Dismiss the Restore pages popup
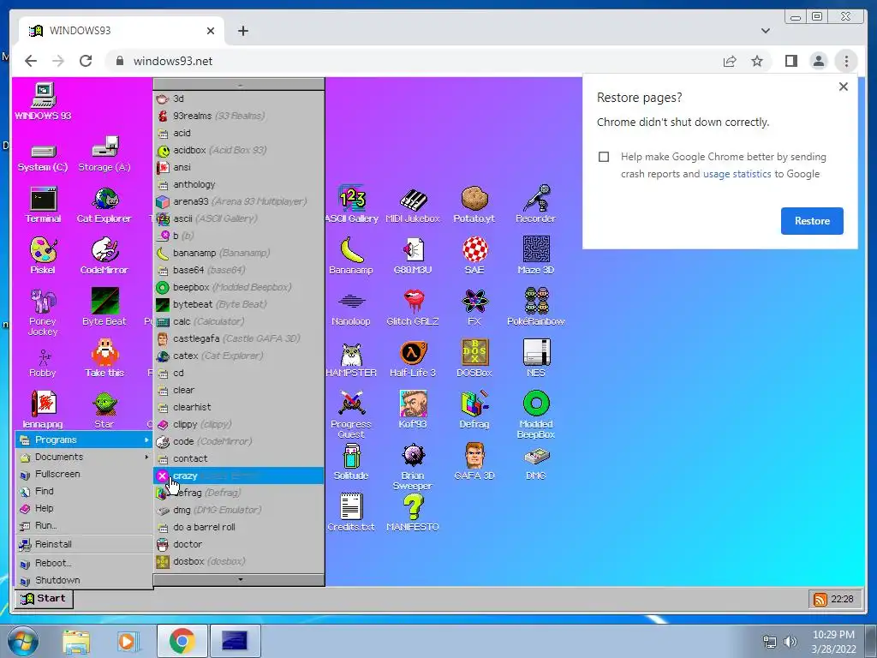 pyautogui.click(x=844, y=87)
